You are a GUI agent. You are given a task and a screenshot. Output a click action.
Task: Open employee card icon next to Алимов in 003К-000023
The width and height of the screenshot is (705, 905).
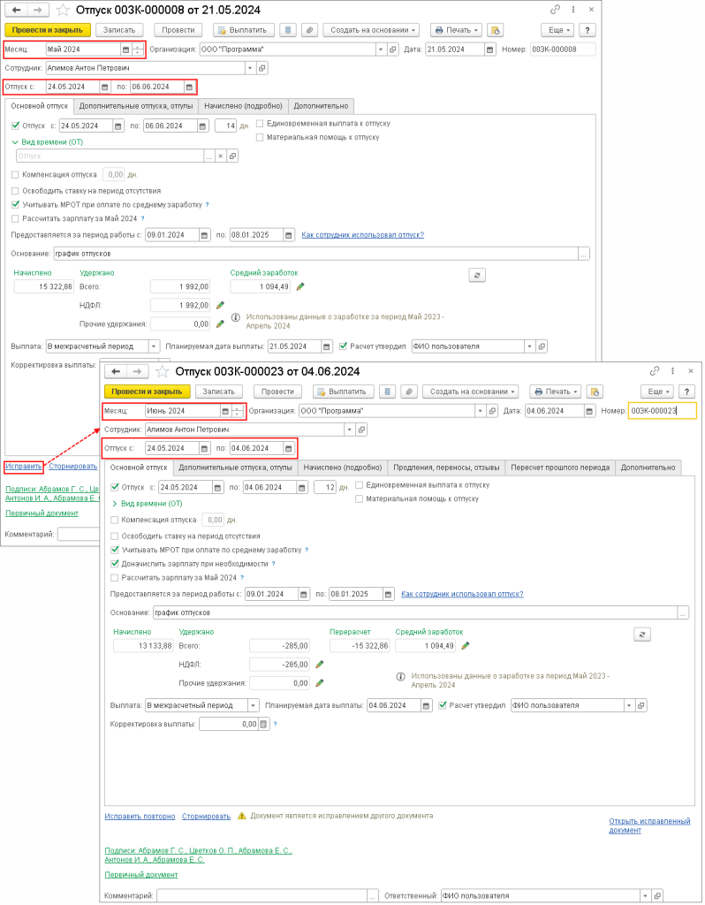[x=361, y=430]
